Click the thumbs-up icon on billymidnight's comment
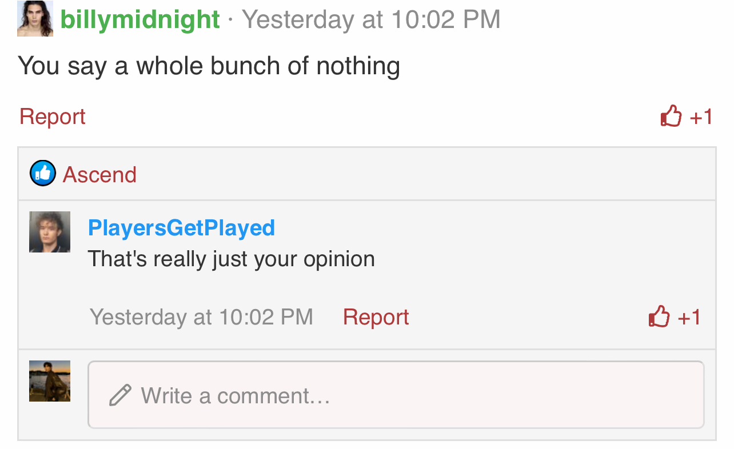The image size is (734, 449). (671, 116)
